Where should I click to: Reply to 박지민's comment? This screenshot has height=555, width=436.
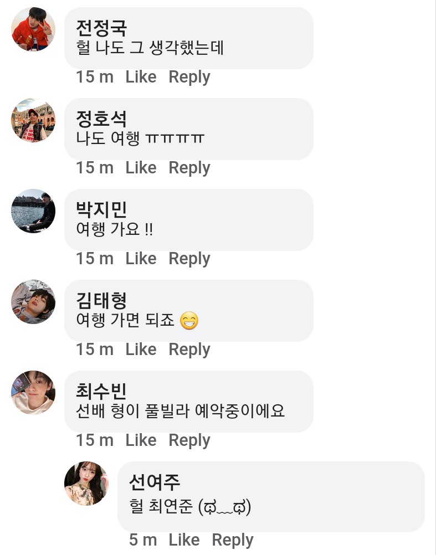[x=189, y=259]
